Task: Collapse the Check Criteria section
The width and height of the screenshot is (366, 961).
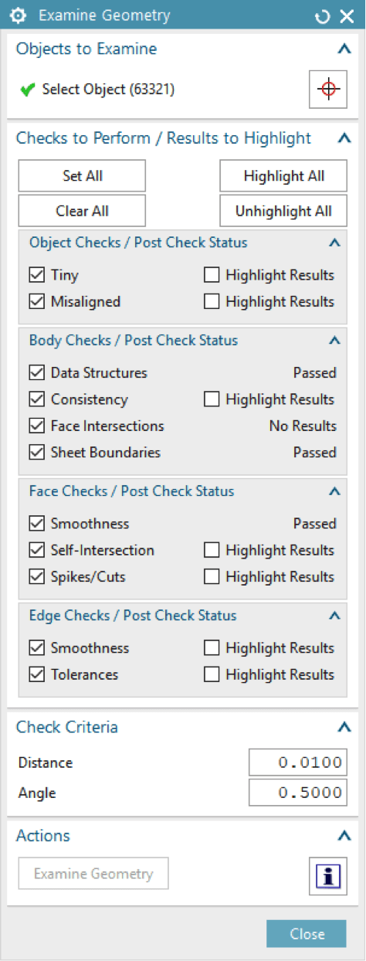Action: coord(344,727)
